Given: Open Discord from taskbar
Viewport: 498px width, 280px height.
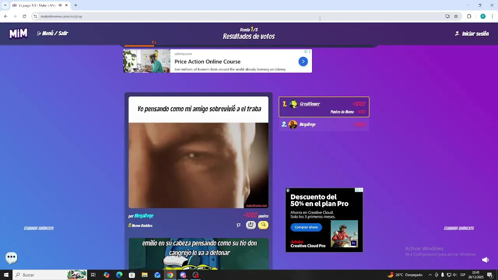Looking at the screenshot, I should (183, 275).
